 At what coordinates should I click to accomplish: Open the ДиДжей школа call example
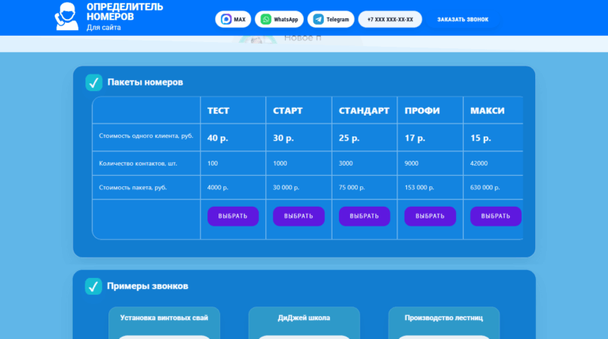point(304,322)
